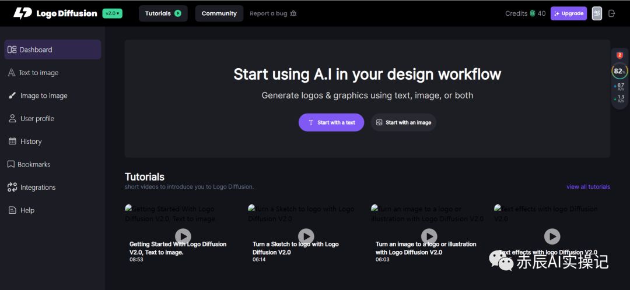Screen dimensions: 630x290
Task: Click the green credits coin icon
Action: point(533,13)
